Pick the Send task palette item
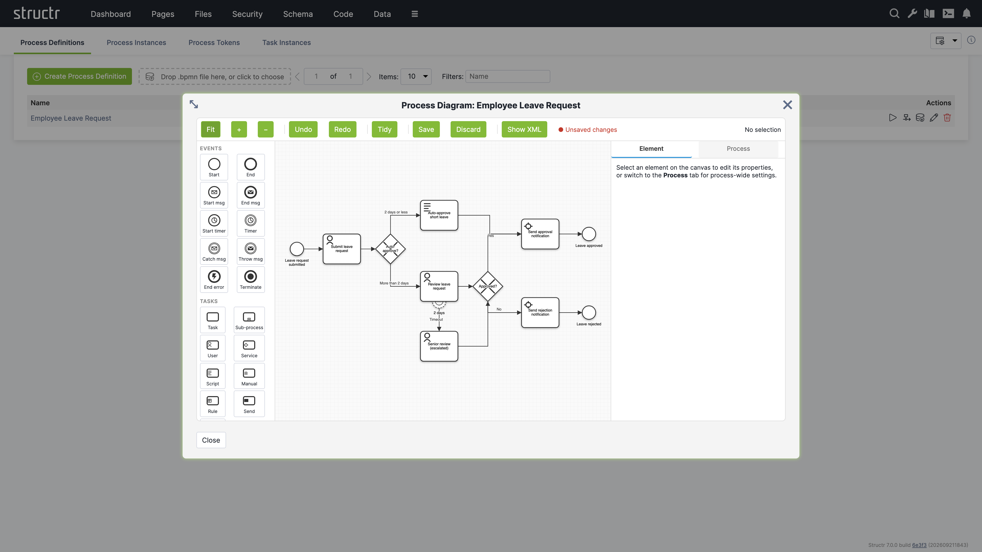982x552 pixels. 249,404
